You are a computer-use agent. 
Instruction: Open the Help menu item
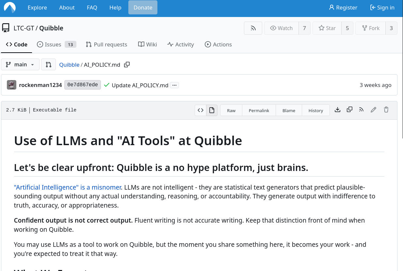pyautogui.click(x=115, y=8)
